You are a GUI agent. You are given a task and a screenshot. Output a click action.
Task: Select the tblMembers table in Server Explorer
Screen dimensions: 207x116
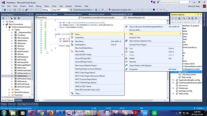pyautogui.click(x=22, y=76)
